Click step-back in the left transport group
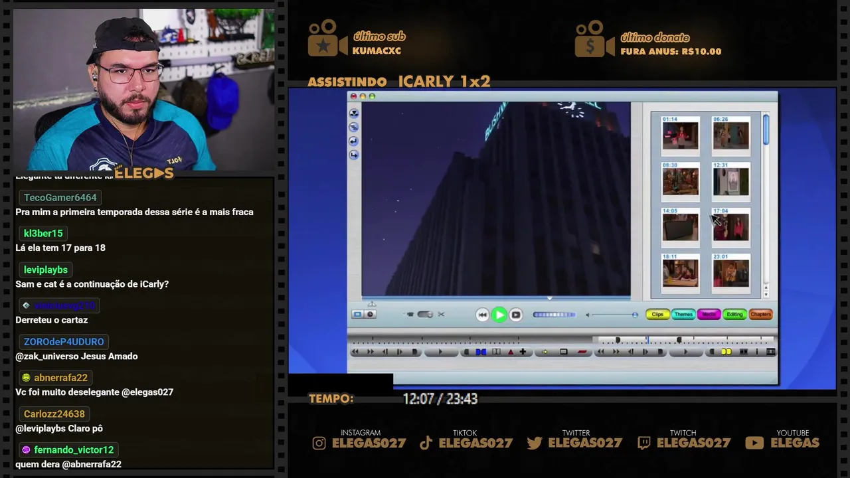This screenshot has height=478, width=850. 385,352
